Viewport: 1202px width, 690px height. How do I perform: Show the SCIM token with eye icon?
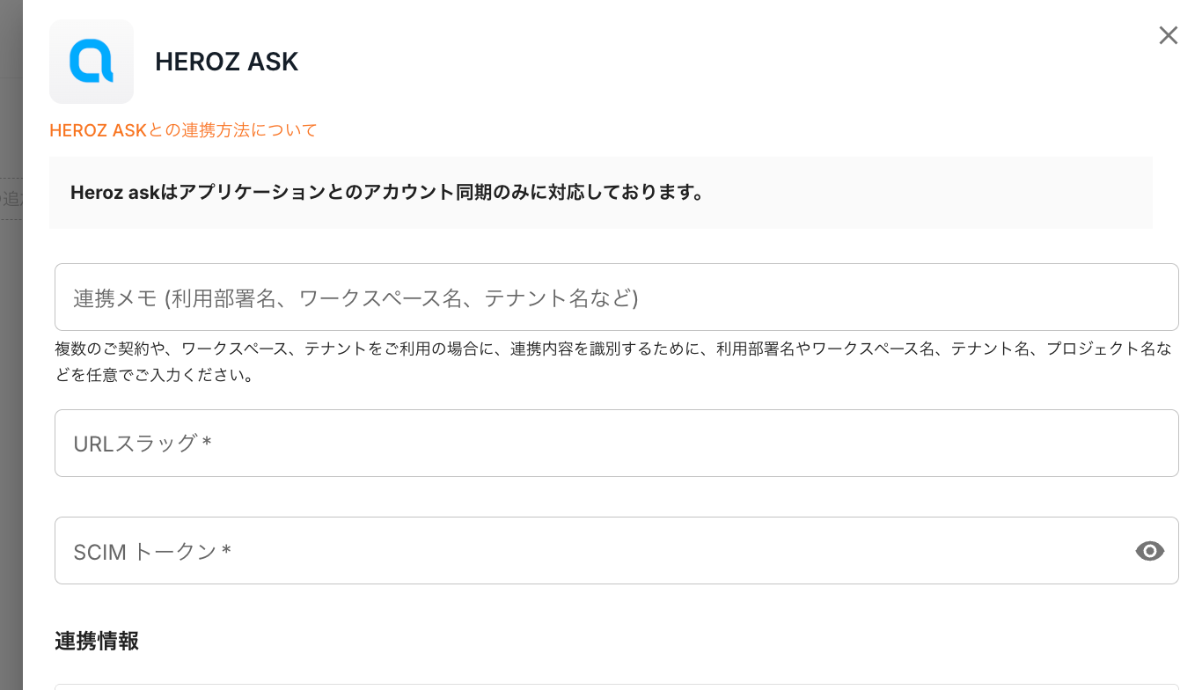[x=1149, y=551]
